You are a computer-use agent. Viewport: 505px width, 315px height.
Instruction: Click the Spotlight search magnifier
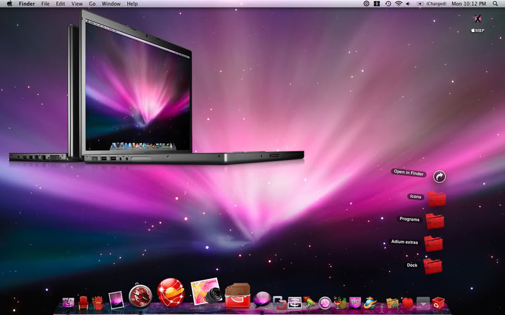[x=495, y=4]
